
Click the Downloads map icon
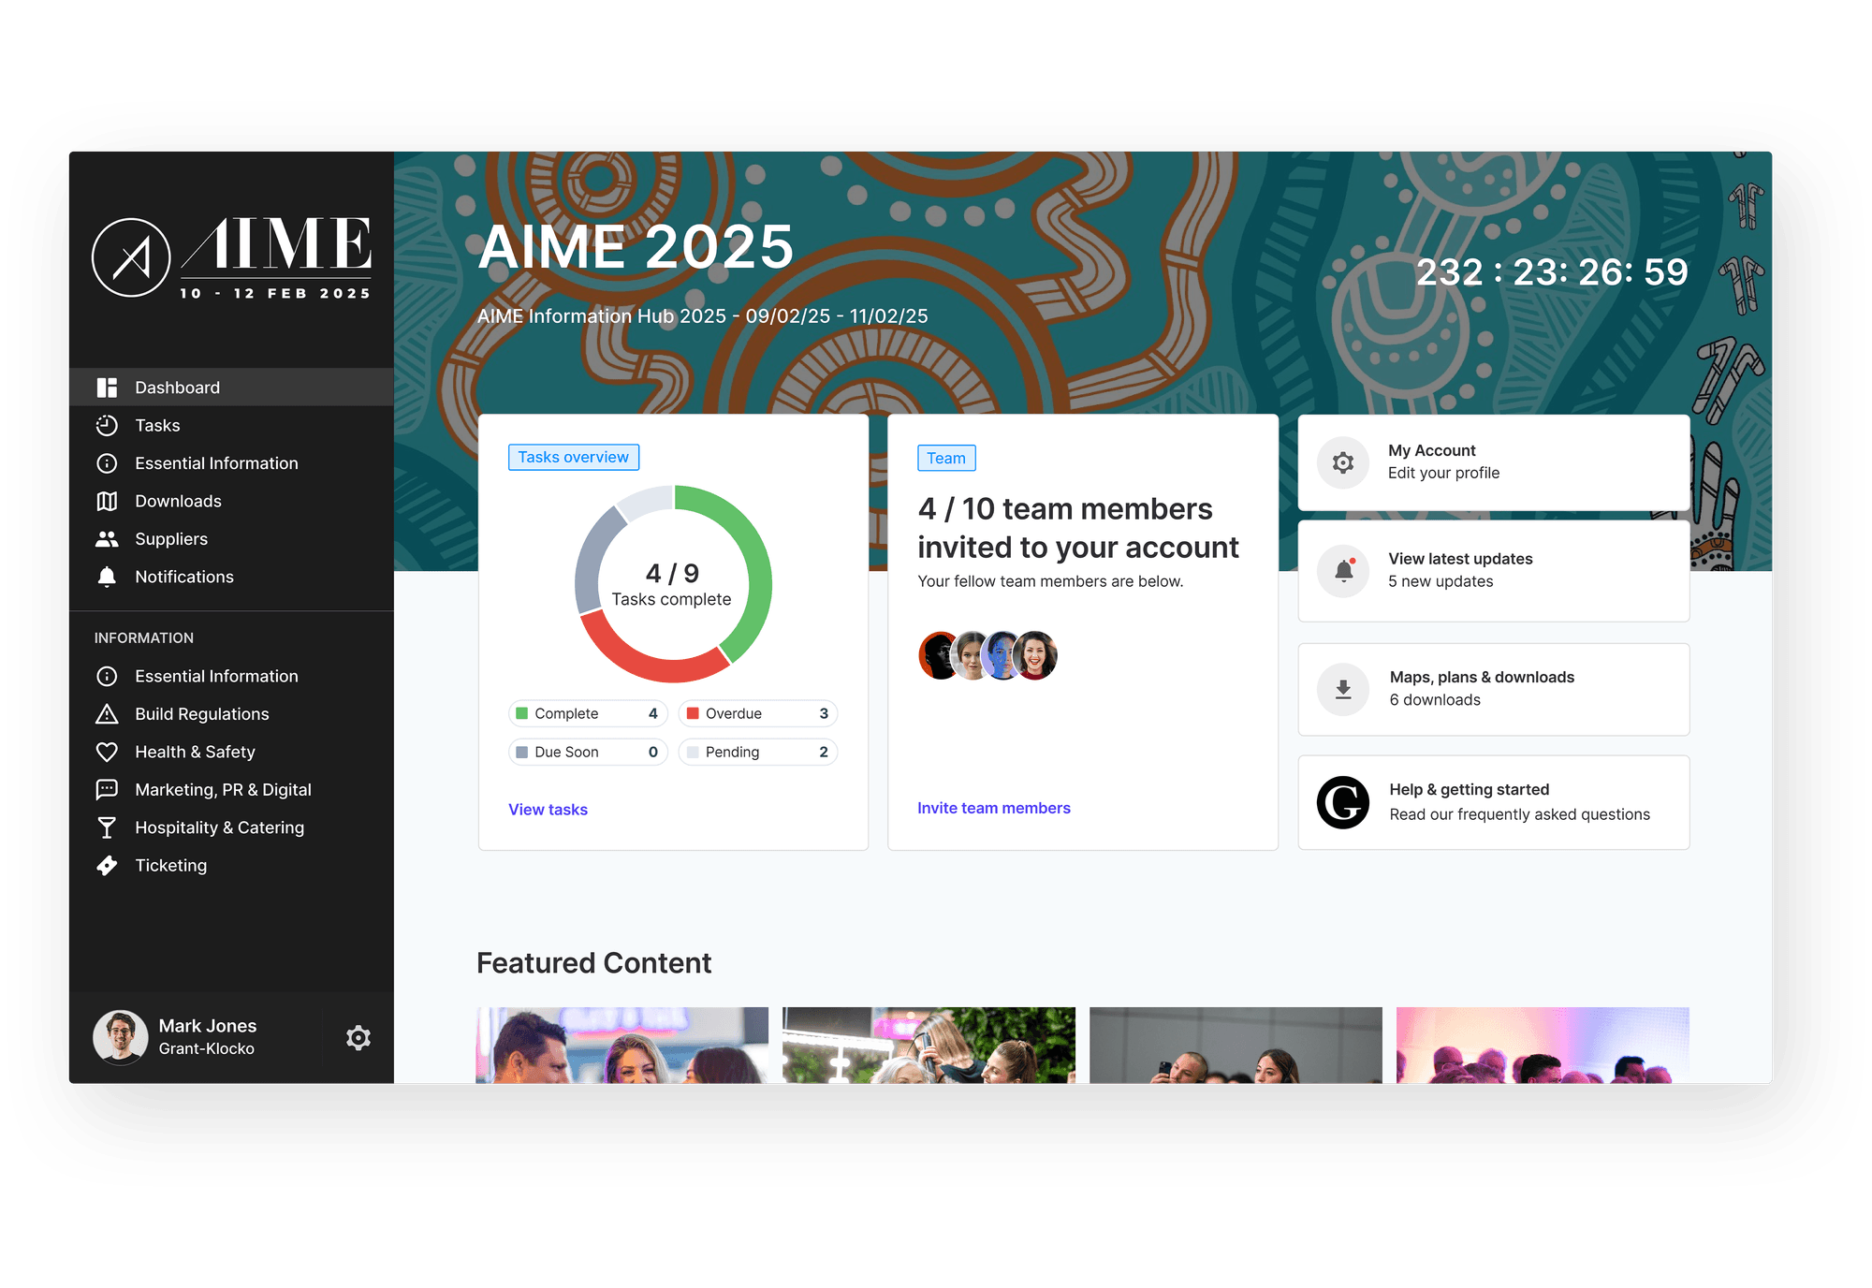pyautogui.click(x=107, y=502)
